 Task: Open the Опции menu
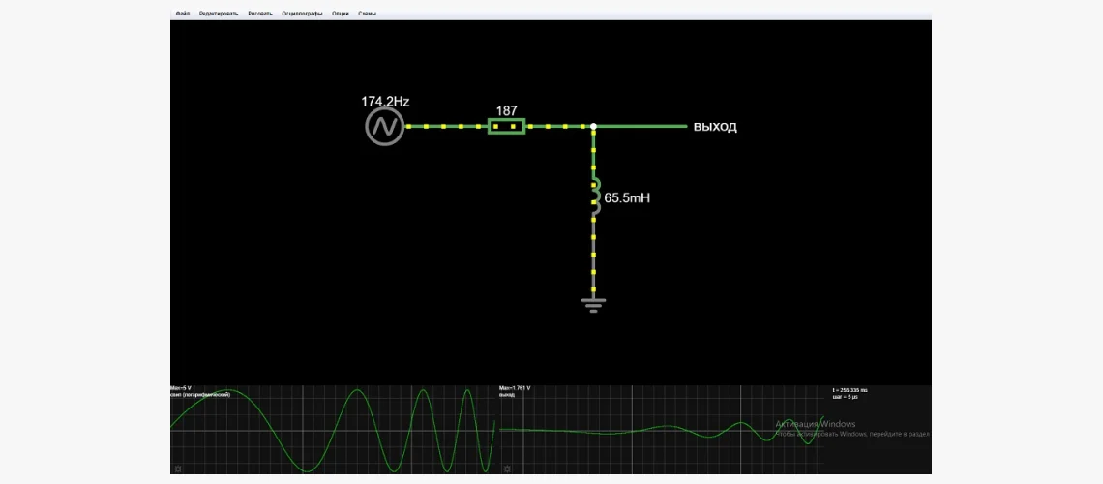pos(341,14)
